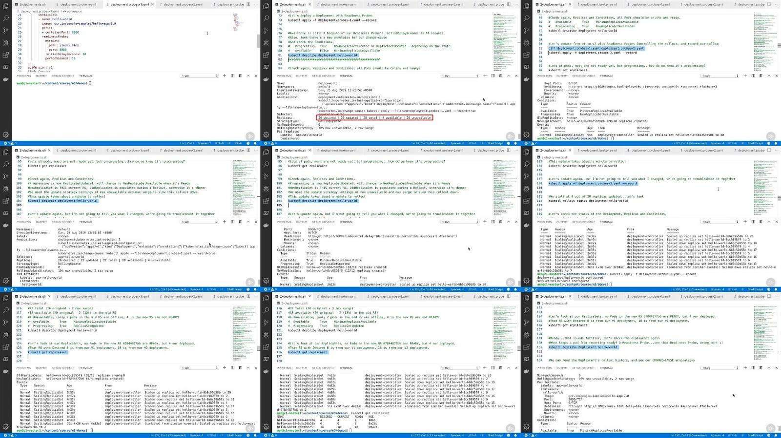Open terminal selector in red-boxed Replicas frame
The image size is (781, 438).
coord(459,76)
